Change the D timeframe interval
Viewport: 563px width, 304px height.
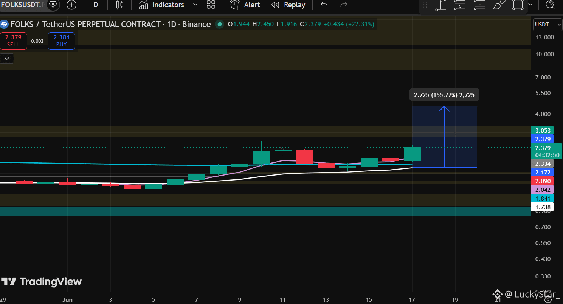coord(96,5)
